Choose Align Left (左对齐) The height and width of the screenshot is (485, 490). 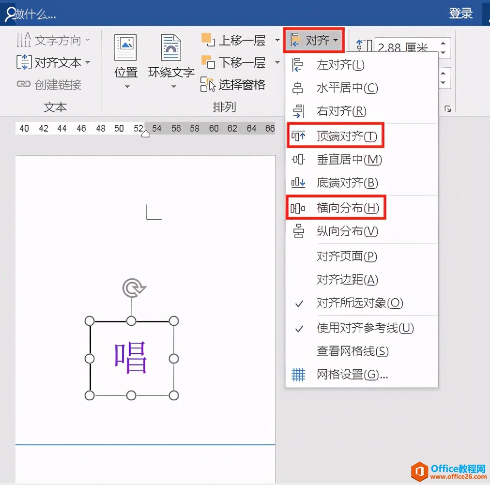(x=362, y=65)
